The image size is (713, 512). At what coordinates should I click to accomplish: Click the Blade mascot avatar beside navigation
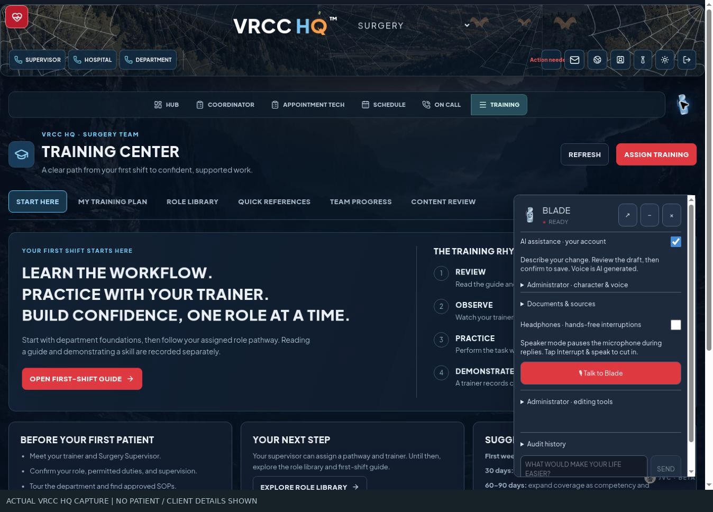683,105
